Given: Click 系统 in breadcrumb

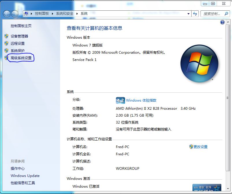Looking at the screenshot, I should (x=84, y=14).
